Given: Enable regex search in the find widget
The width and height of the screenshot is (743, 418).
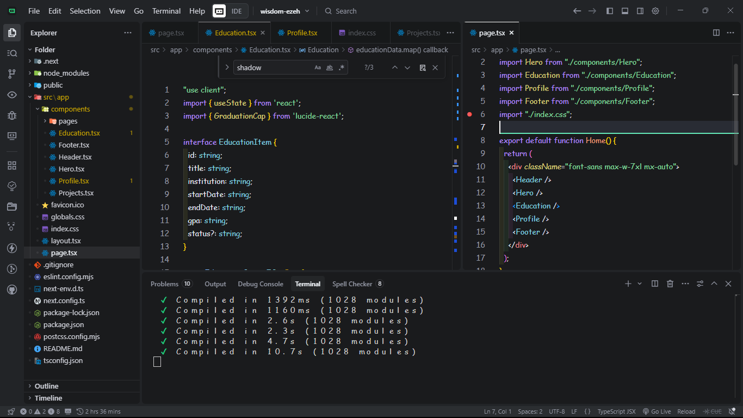Looking at the screenshot, I should (341, 67).
